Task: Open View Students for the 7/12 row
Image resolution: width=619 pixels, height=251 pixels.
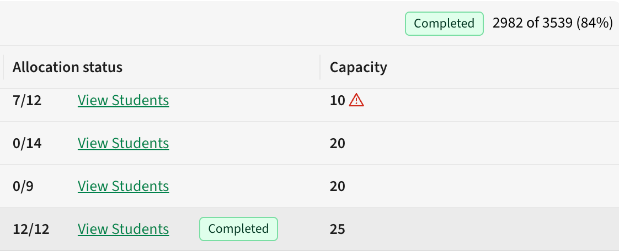Action: pyautogui.click(x=123, y=100)
